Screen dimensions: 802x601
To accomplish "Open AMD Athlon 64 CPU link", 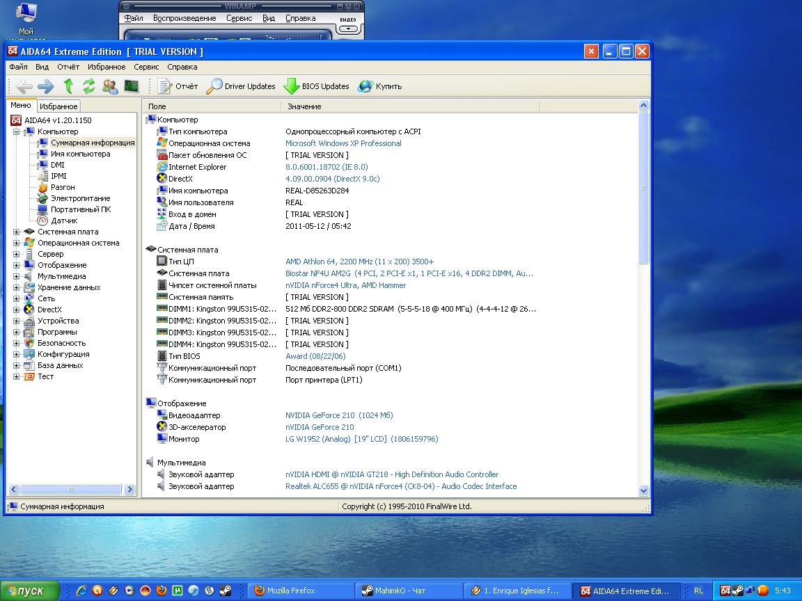I will [x=359, y=262].
